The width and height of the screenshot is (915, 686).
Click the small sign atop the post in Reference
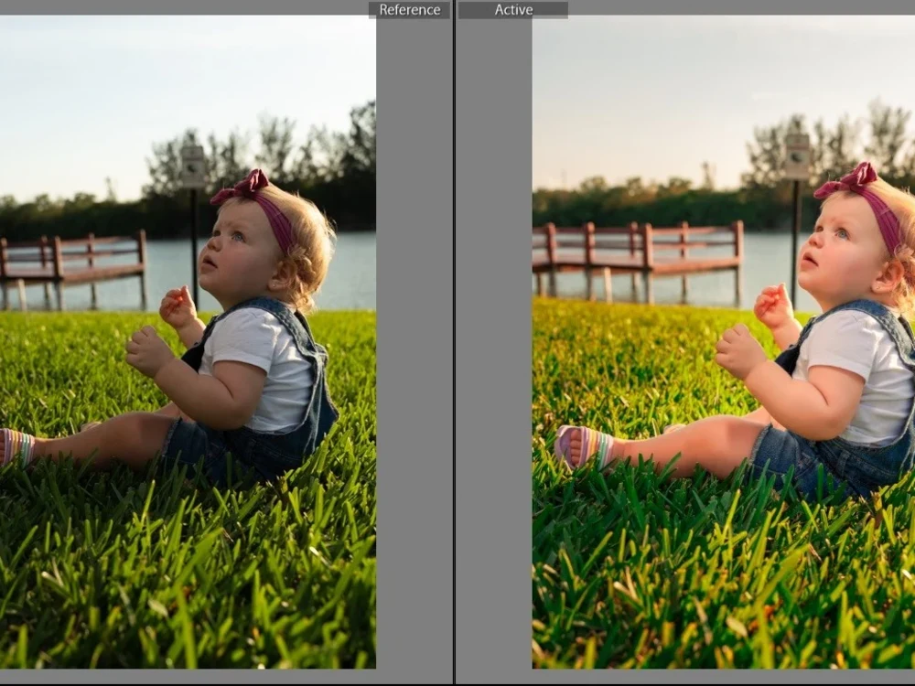coord(188,166)
